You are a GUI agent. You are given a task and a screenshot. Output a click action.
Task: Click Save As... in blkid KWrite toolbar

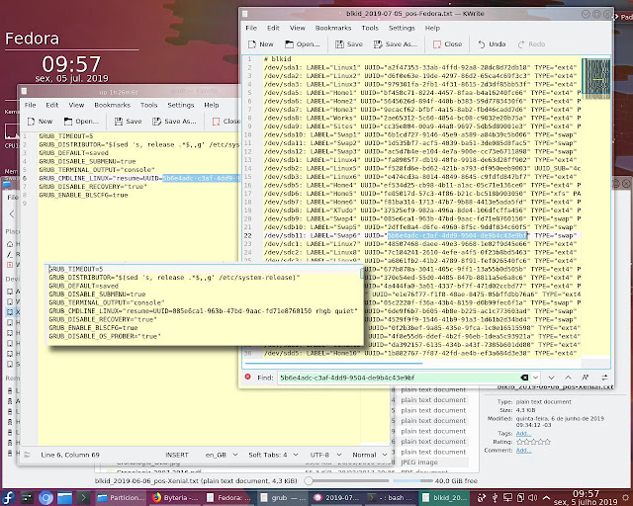[x=396, y=44]
